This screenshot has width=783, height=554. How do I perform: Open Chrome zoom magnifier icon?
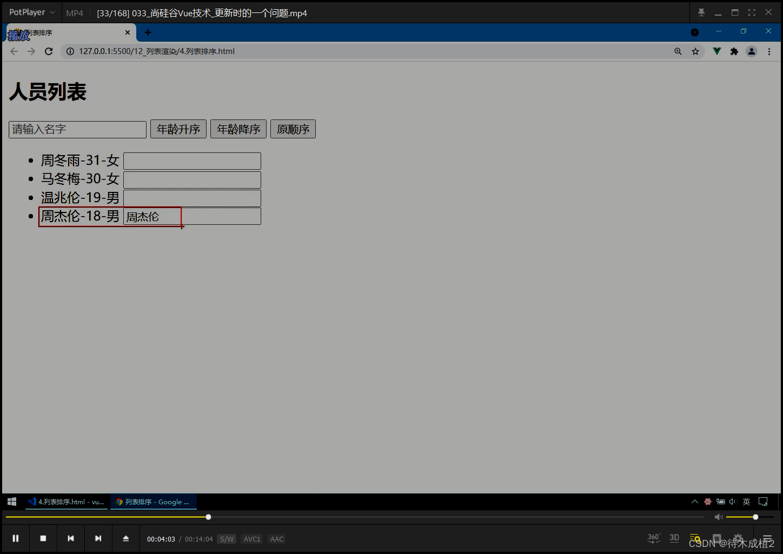click(678, 51)
